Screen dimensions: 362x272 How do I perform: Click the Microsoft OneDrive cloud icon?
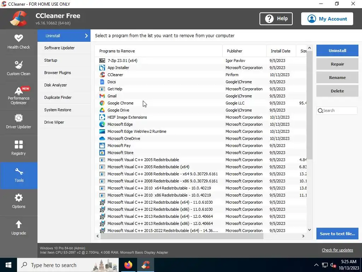click(x=102, y=138)
